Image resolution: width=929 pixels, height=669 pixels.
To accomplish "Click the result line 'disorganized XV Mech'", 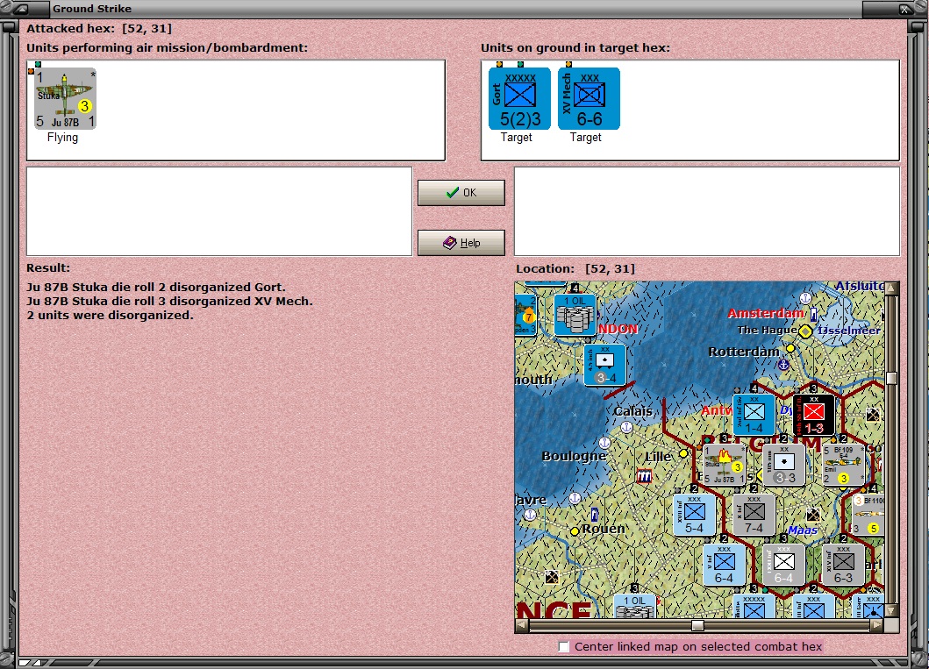I will (x=169, y=301).
